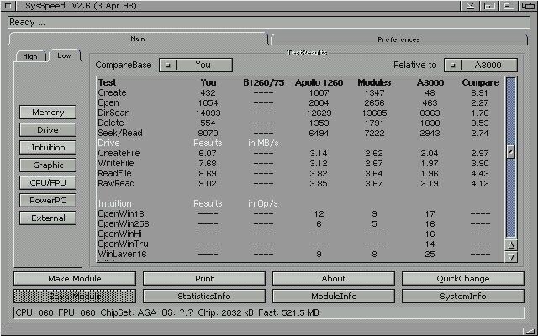Click the ReadFile row label
The width and height of the screenshot is (538, 336).
(x=114, y=173)
